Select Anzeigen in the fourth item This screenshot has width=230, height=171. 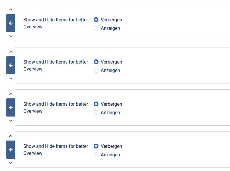pos(96,155)
